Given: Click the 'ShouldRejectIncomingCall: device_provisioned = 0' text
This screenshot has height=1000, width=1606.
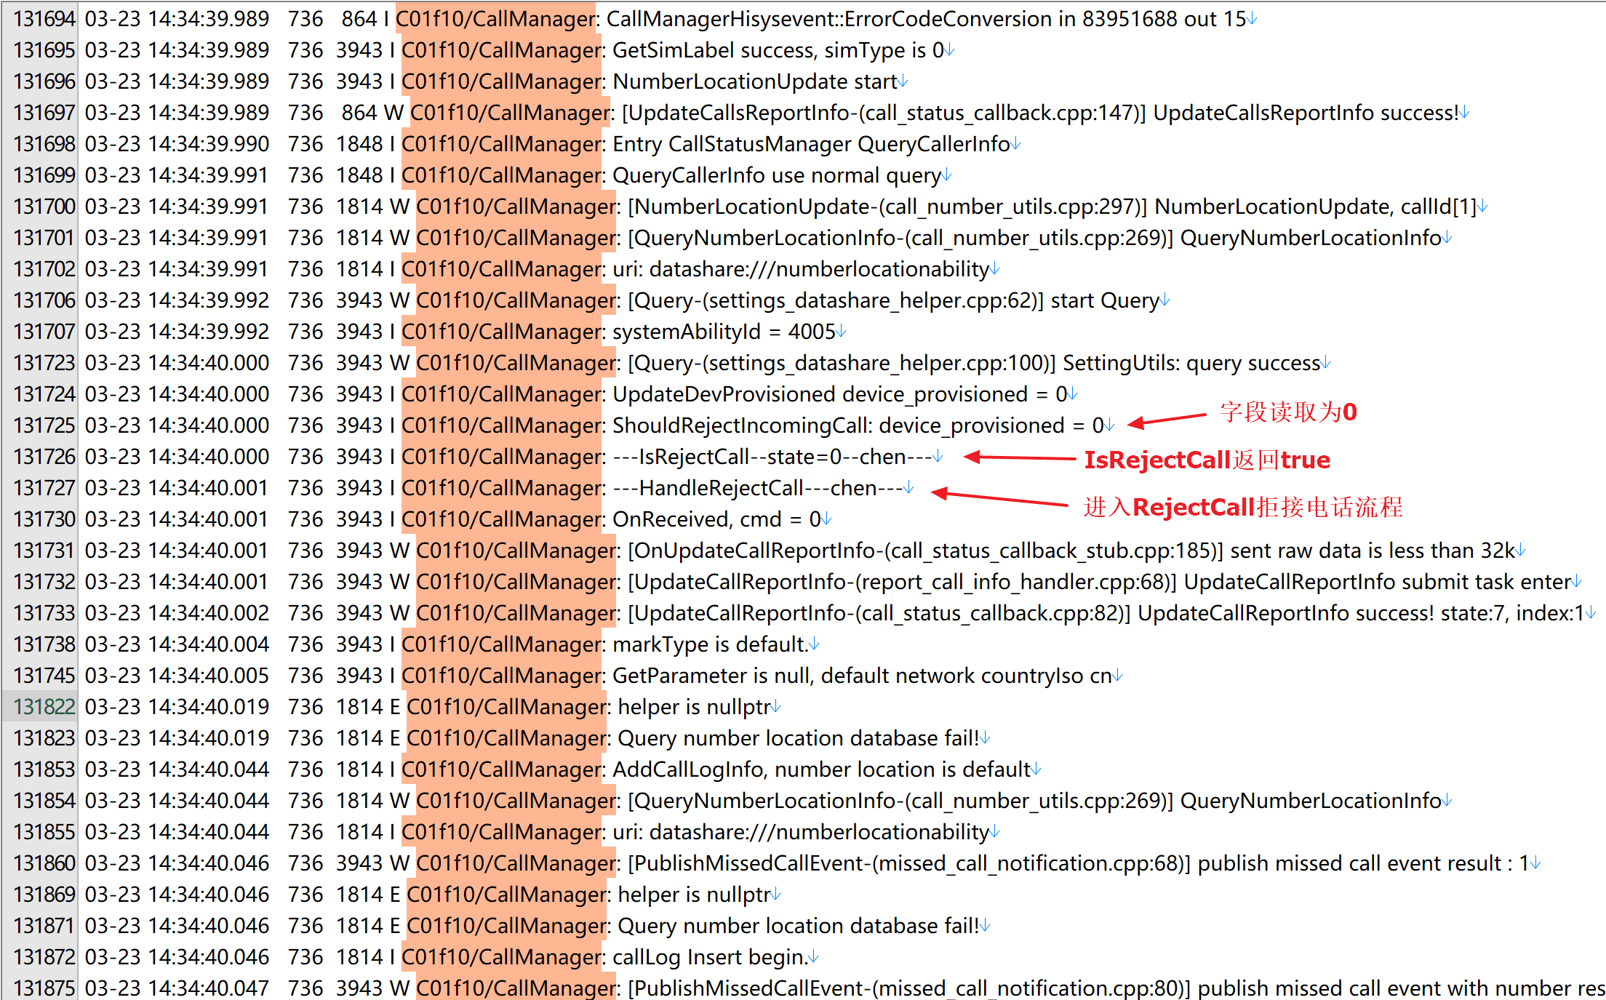Looking at the screenshot, I should (x=858, y=425).
